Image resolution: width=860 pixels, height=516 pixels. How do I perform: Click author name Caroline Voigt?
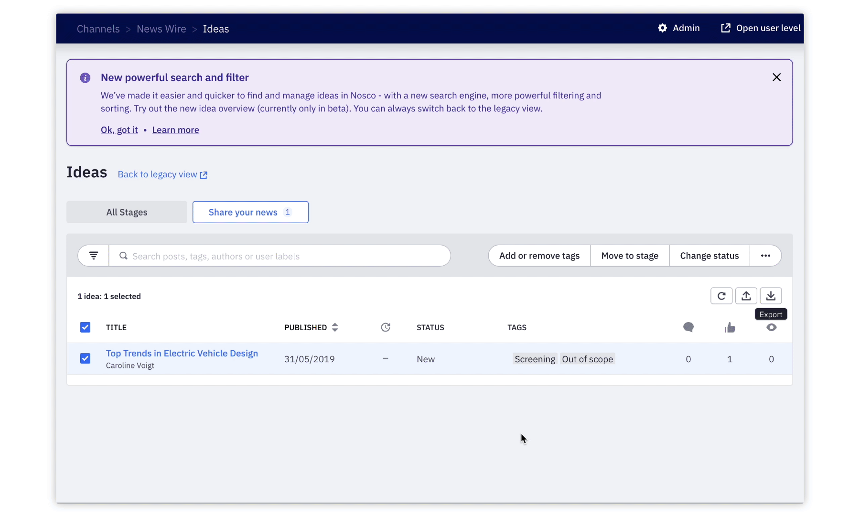pyautogui.click(x=130, y=365)
